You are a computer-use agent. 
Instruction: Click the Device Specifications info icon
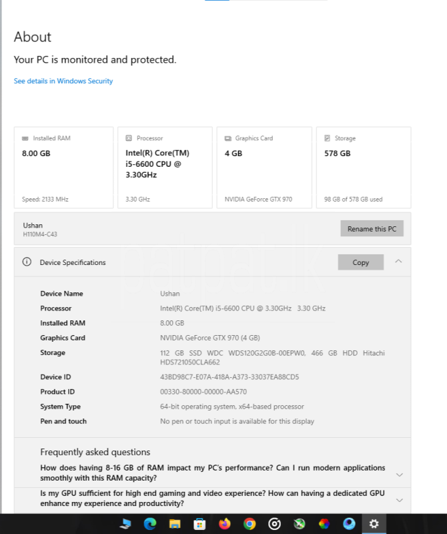27,262
